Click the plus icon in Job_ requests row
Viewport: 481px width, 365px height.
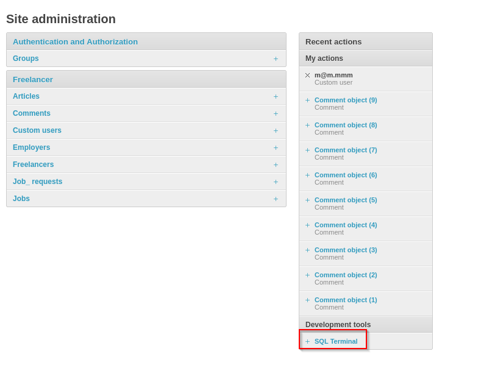tap(276, 182)
